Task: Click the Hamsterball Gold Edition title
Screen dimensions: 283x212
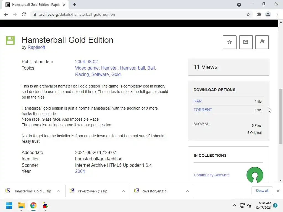Action: pos(67,40)
